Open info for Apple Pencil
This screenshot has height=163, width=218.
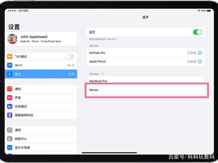200,62
